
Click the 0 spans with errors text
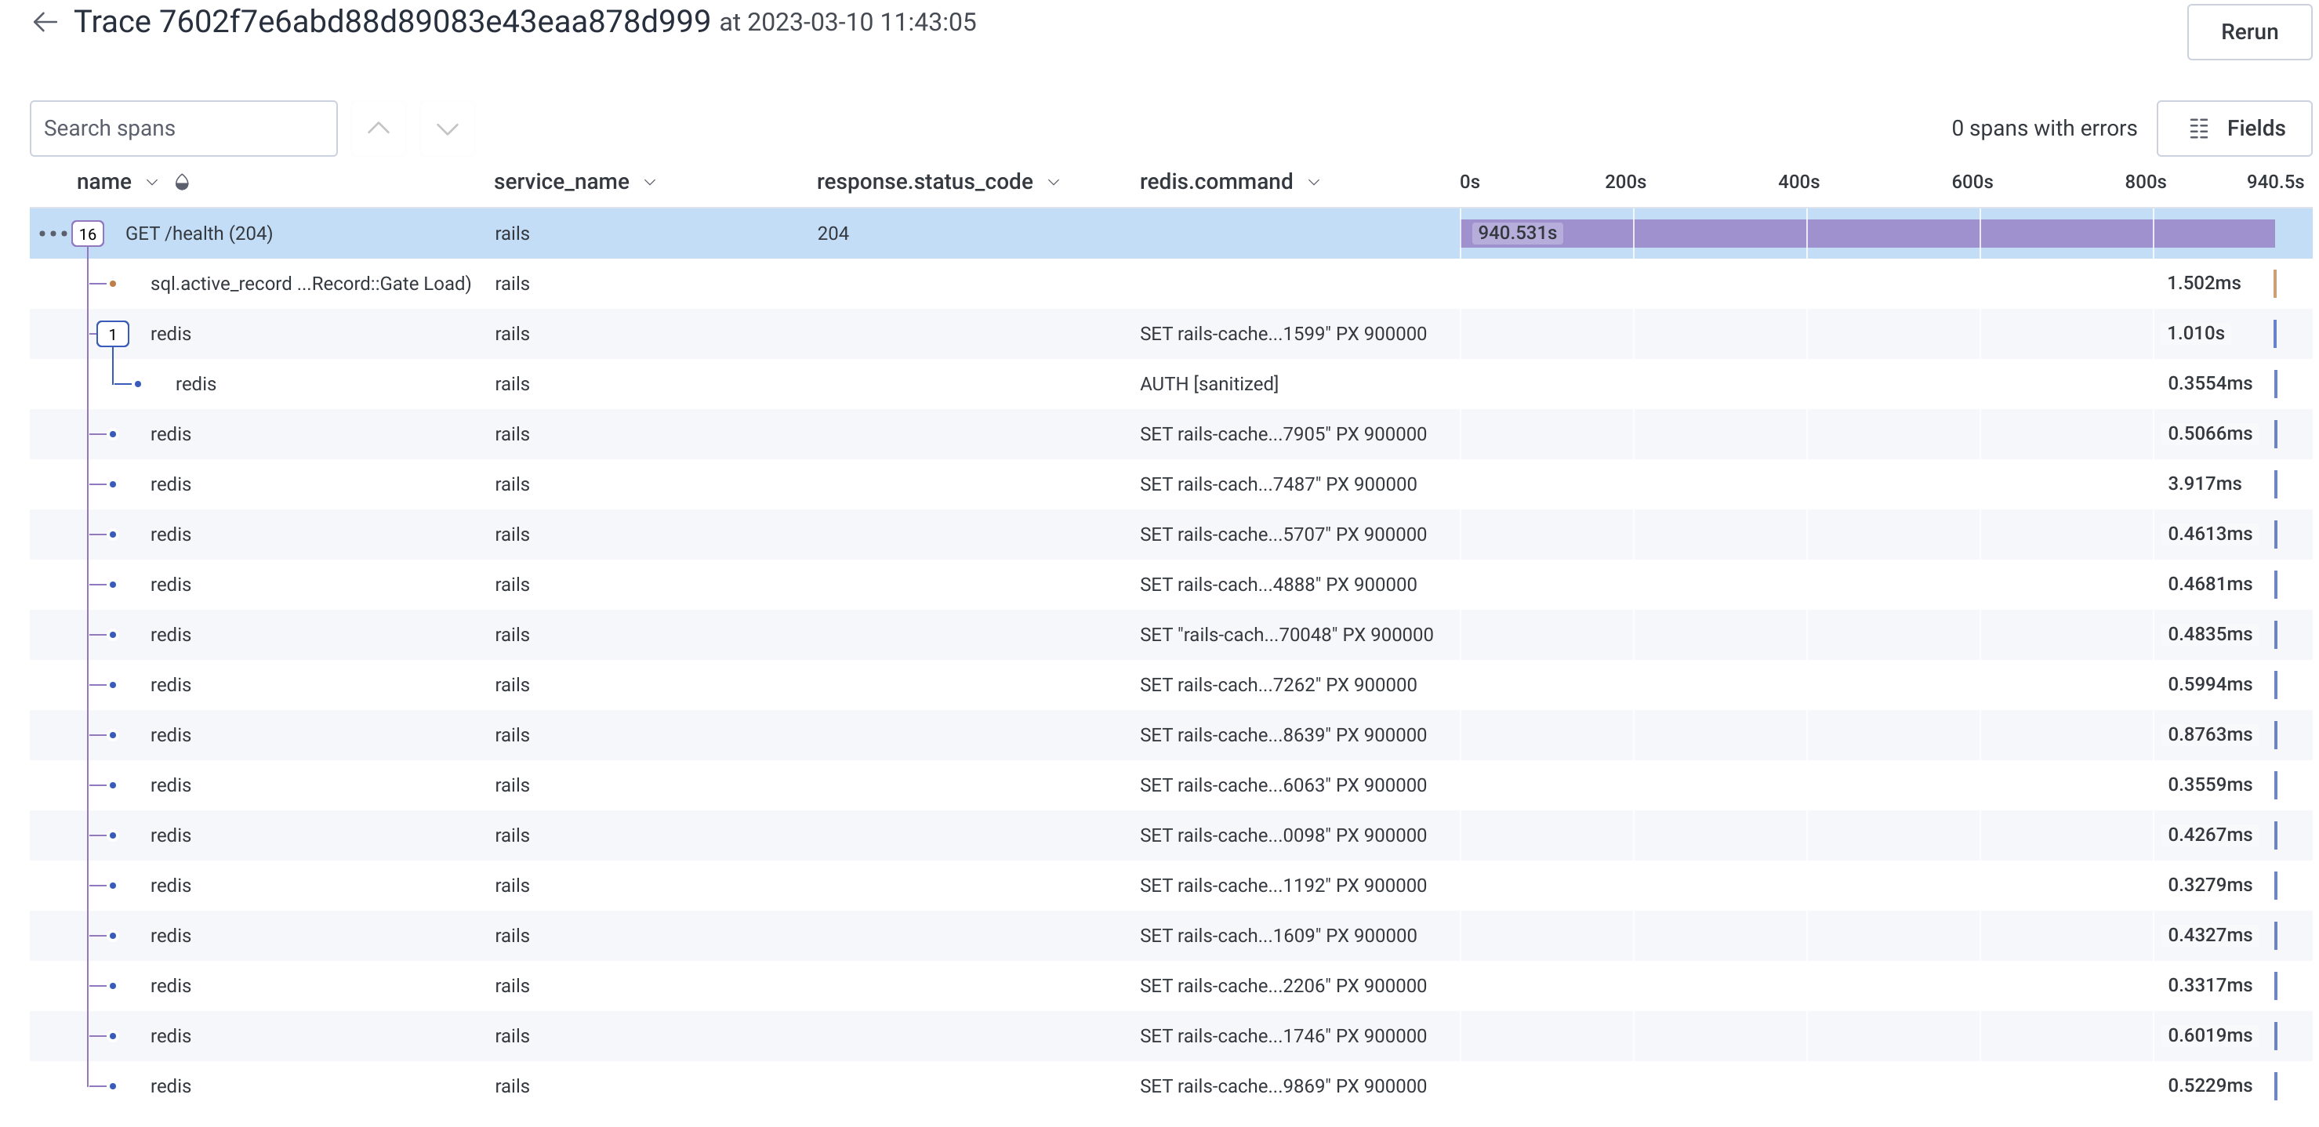(2044, 128)
